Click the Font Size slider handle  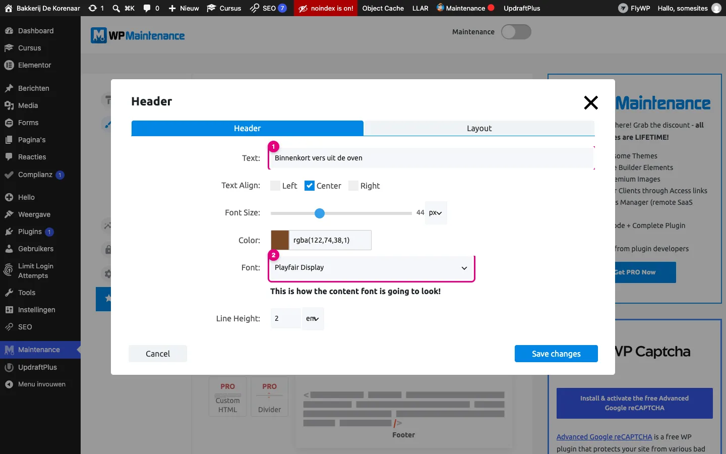click(x=320, y=213)
